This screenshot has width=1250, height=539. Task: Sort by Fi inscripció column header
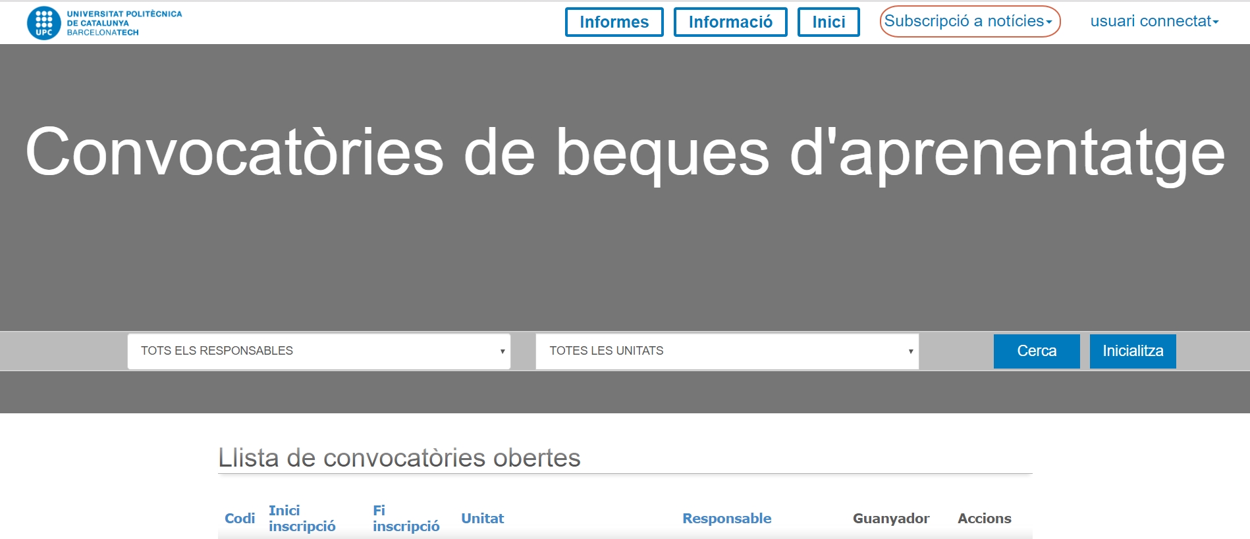[406, 519]
